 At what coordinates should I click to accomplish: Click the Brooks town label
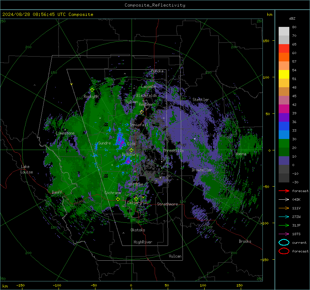[x=245, y=241]
